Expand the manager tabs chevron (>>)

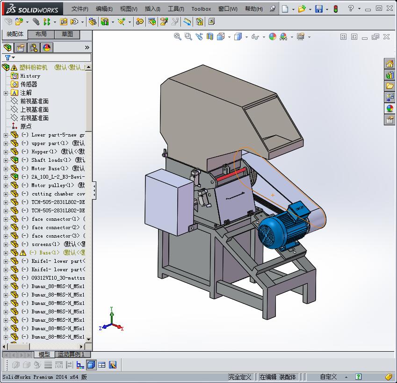pos(87,47)
